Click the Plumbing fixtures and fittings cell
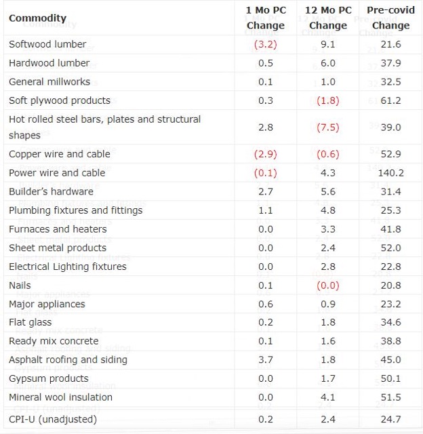This screenshot has width=423, height=434. coord(75,210)
